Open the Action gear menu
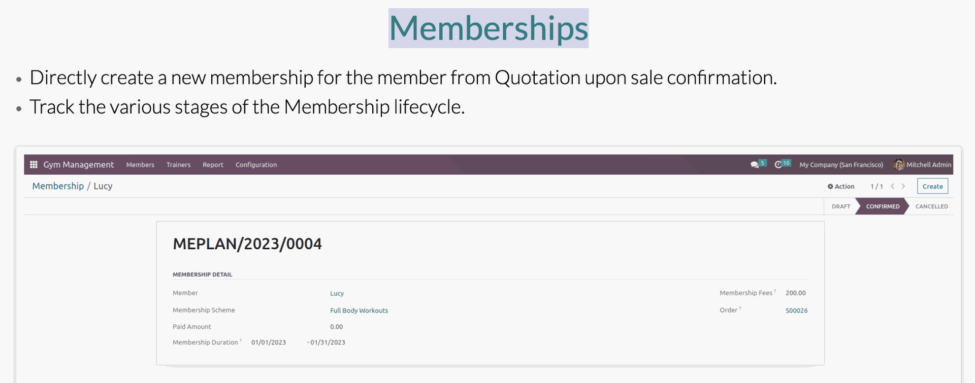975x383 pixels. tap(841, 186)
